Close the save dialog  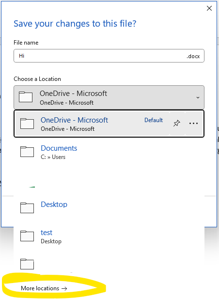(209, 8)
